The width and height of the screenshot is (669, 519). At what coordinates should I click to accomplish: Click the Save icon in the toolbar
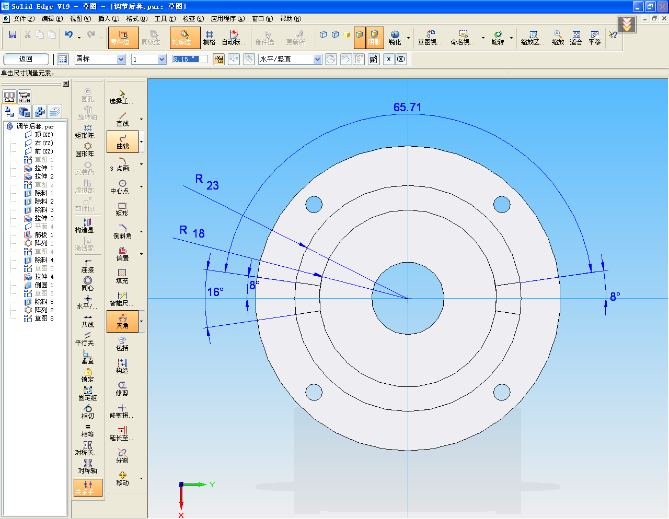13,35
